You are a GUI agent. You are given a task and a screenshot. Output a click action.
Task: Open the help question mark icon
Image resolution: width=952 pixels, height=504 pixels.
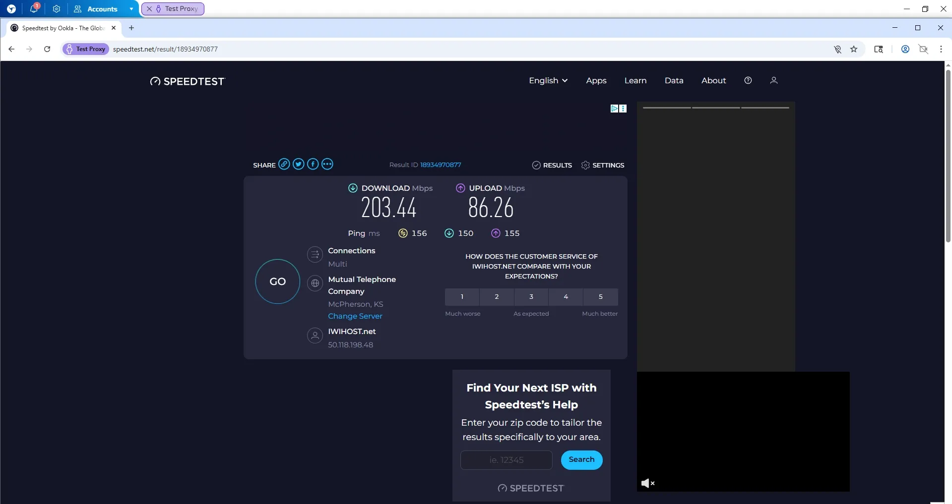748,80
